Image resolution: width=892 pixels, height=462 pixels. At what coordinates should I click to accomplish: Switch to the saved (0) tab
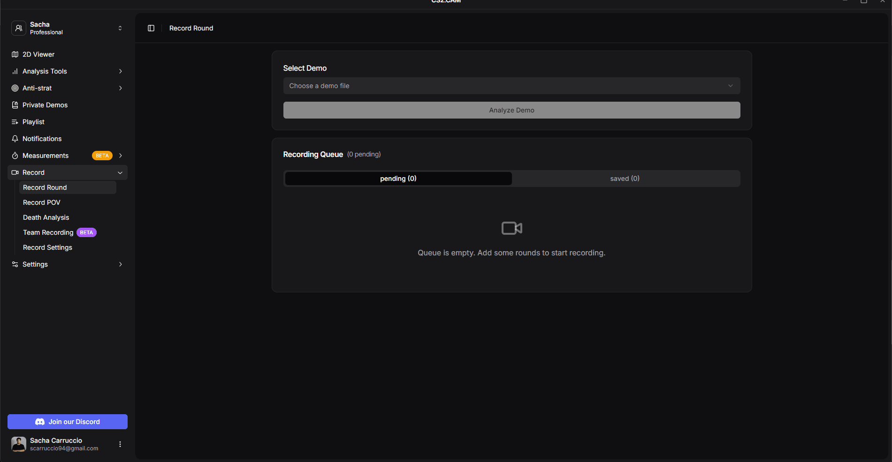[x=625, y=179]
